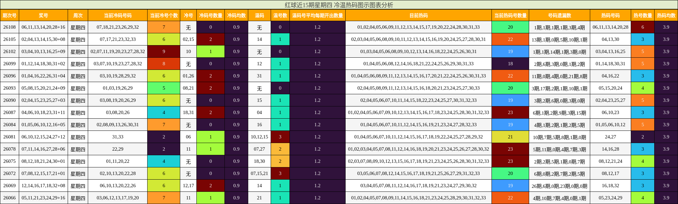This screenshot has height=204, width=678.
Task: Click warm code cell 18,30
Action: pos(259,161)
